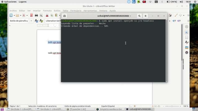The width and height of the screenshot is (198, 111).
Task: Open the Ver menu
Action: tap(29, 11)
